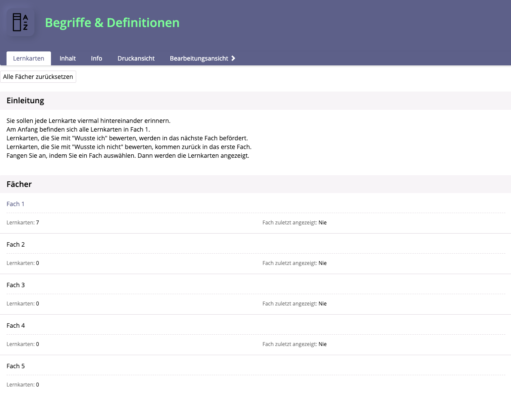Select the Druckansicht tab
This screenshot has height=397, width=511.
pos(136,58)
